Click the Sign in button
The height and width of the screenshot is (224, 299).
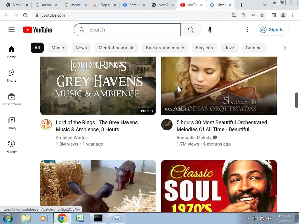click(x=272, y=30)
